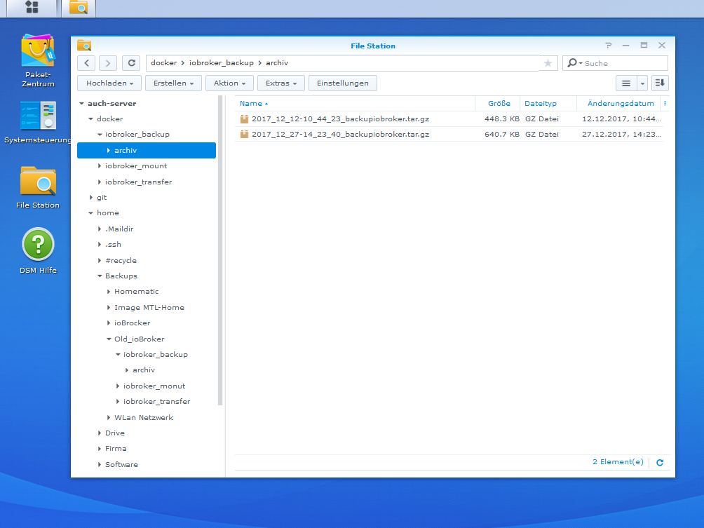Select the 2017_12_27 backup tar.gz file
The height and width of the screenshot is (528, 704).
click(340, 134)
